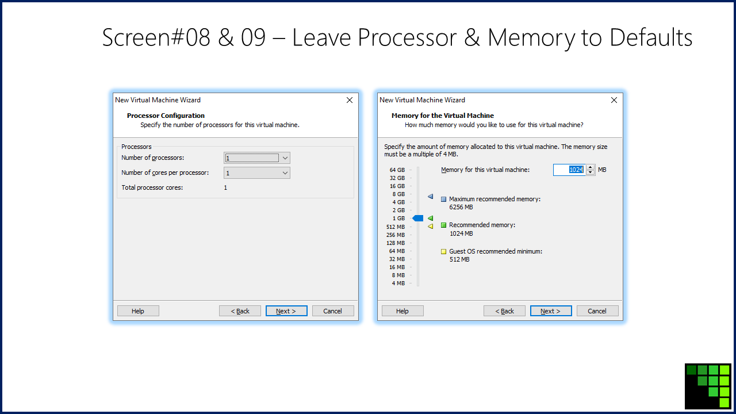Click the blue maximum recommended memory marker
Image resolution: width=736 pixels, height=414 pixels.
pyautogui.click(x=430, y=197)
